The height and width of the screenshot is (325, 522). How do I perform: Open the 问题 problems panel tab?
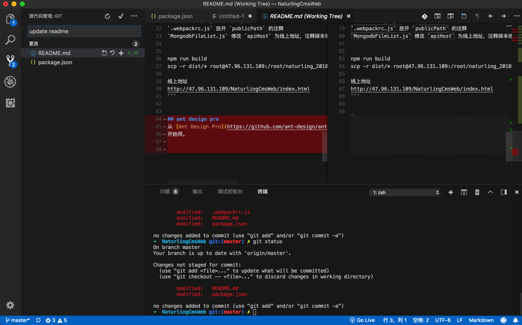tap(169, 192)
